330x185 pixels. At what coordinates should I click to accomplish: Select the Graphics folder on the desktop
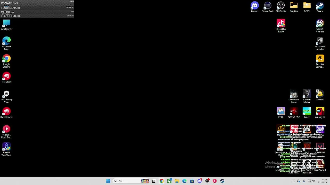(x=294, y=7)
